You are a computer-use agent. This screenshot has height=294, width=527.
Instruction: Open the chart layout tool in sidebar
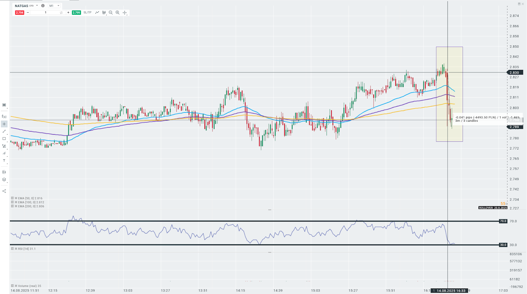[x=4, y=105]
